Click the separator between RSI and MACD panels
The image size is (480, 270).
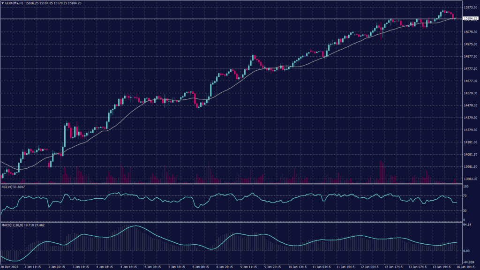coord(230,222)
